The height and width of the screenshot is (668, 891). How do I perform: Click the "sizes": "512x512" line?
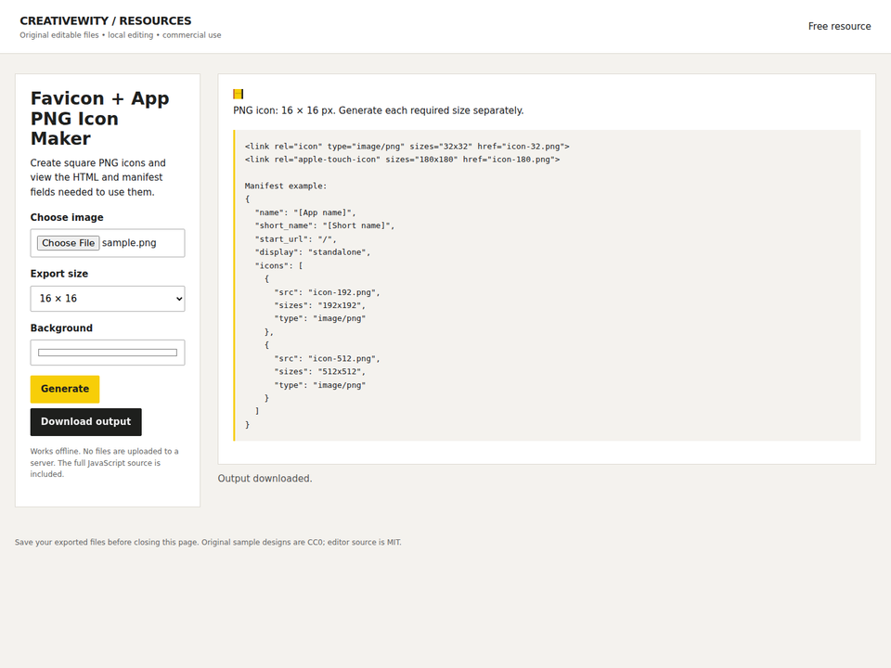[x=320, y=372]
